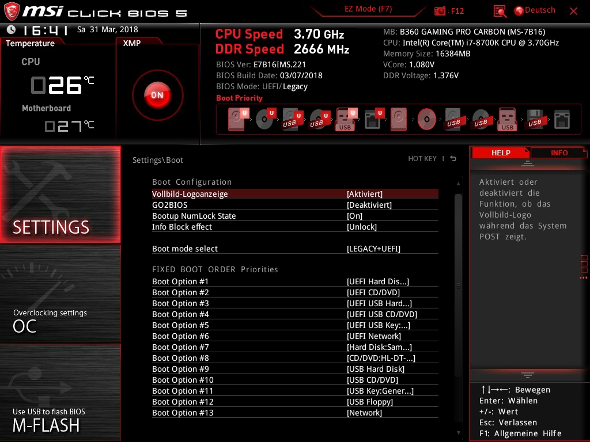Click the help panel bottom collapse handle

tap(528, 375)
